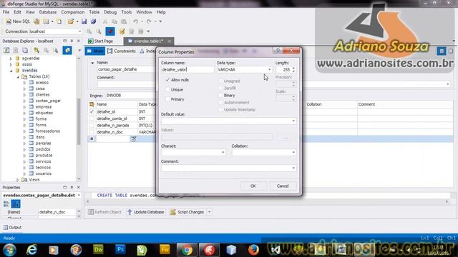Increase the Length stepper value
Screen dimensions: 458x257
coord(293,69)
